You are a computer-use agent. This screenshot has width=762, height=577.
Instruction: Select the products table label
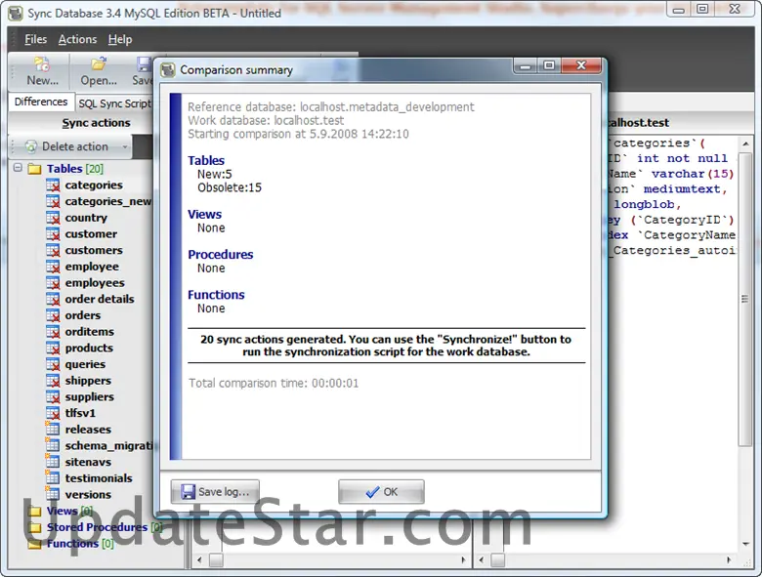tap(89, 348)
